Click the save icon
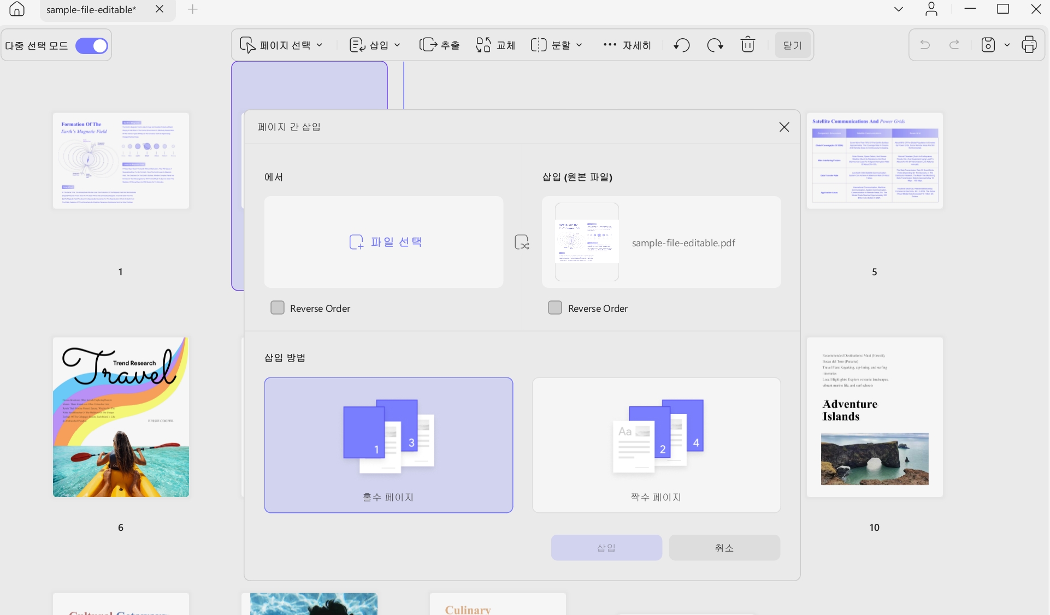This screenshot has height=615, width=1050. point(988,45)
